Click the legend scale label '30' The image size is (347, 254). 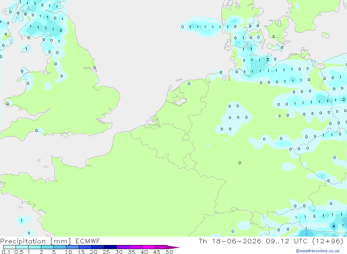point(119,252)
